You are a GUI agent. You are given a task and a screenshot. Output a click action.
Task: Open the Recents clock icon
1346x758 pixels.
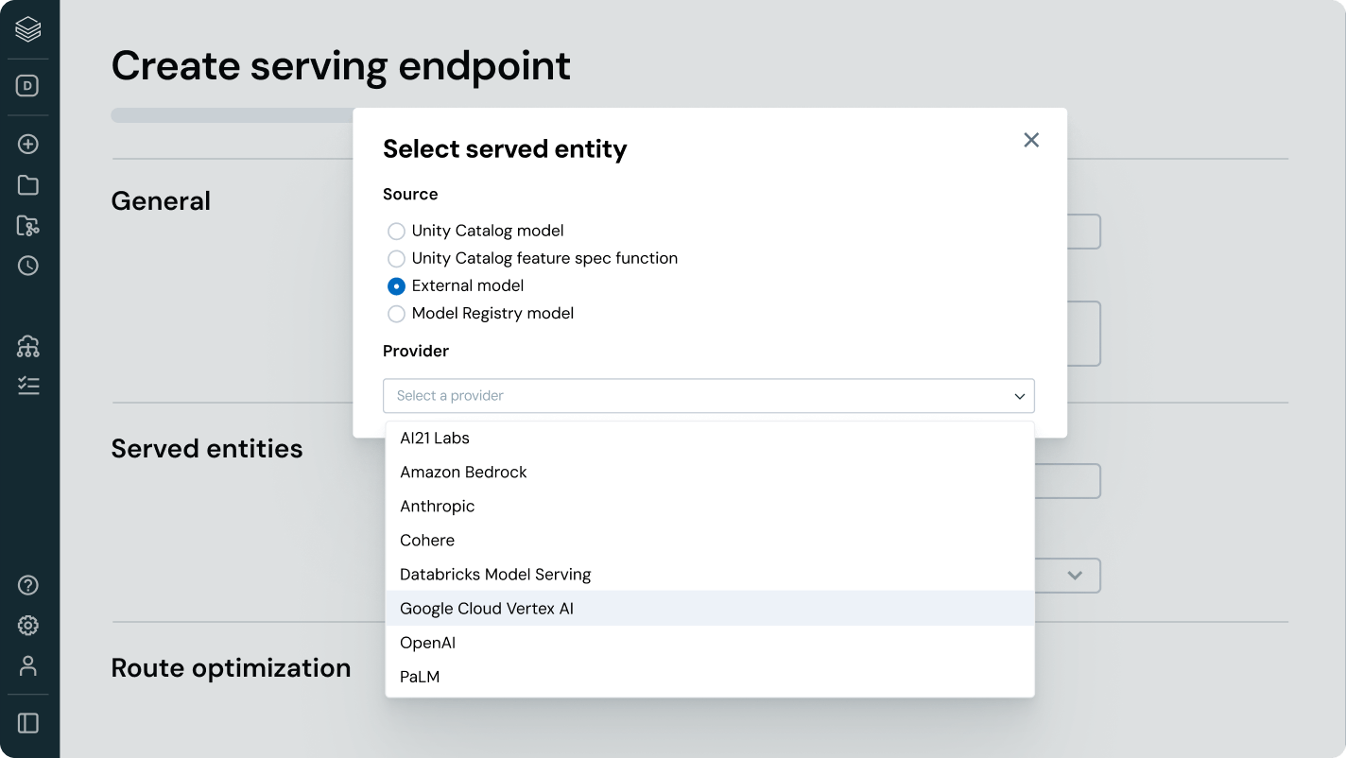(28, 266)
